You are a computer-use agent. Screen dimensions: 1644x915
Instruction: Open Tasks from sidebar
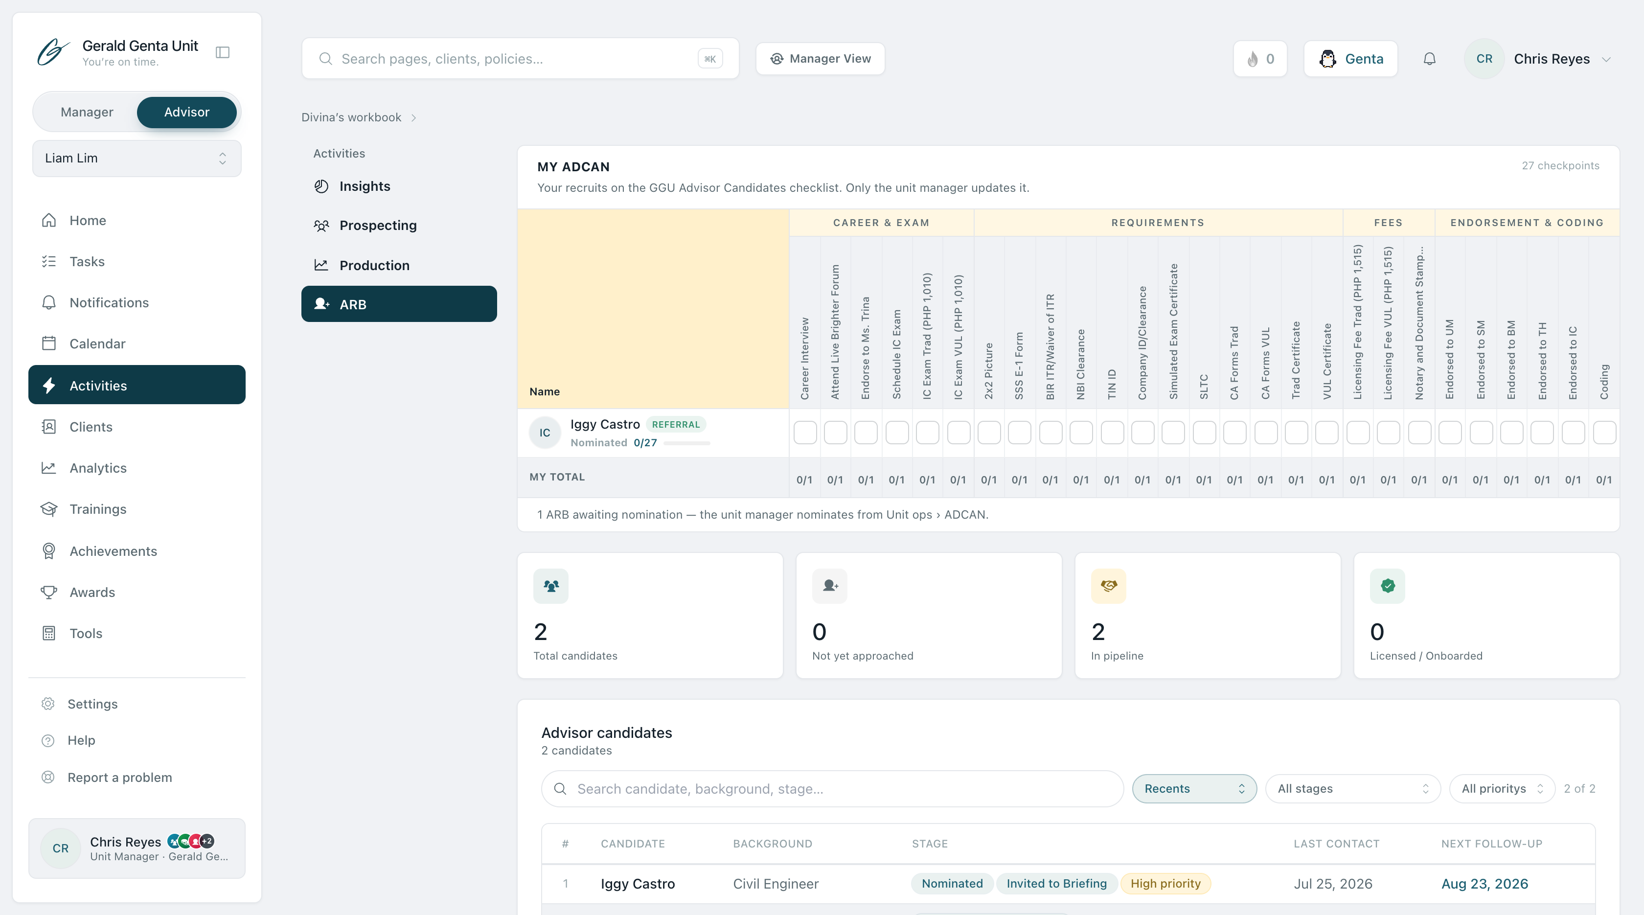137,262
